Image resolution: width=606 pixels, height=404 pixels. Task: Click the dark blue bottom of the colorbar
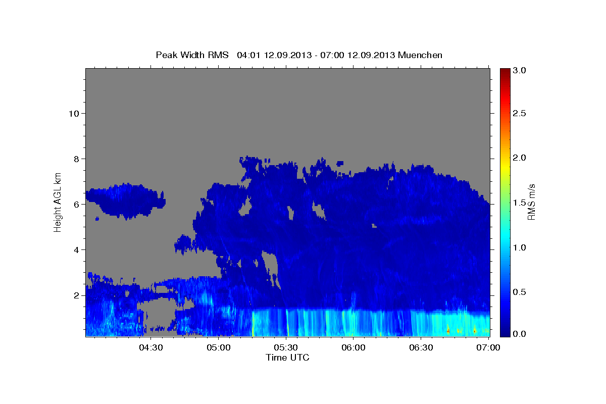click(504, 332)
